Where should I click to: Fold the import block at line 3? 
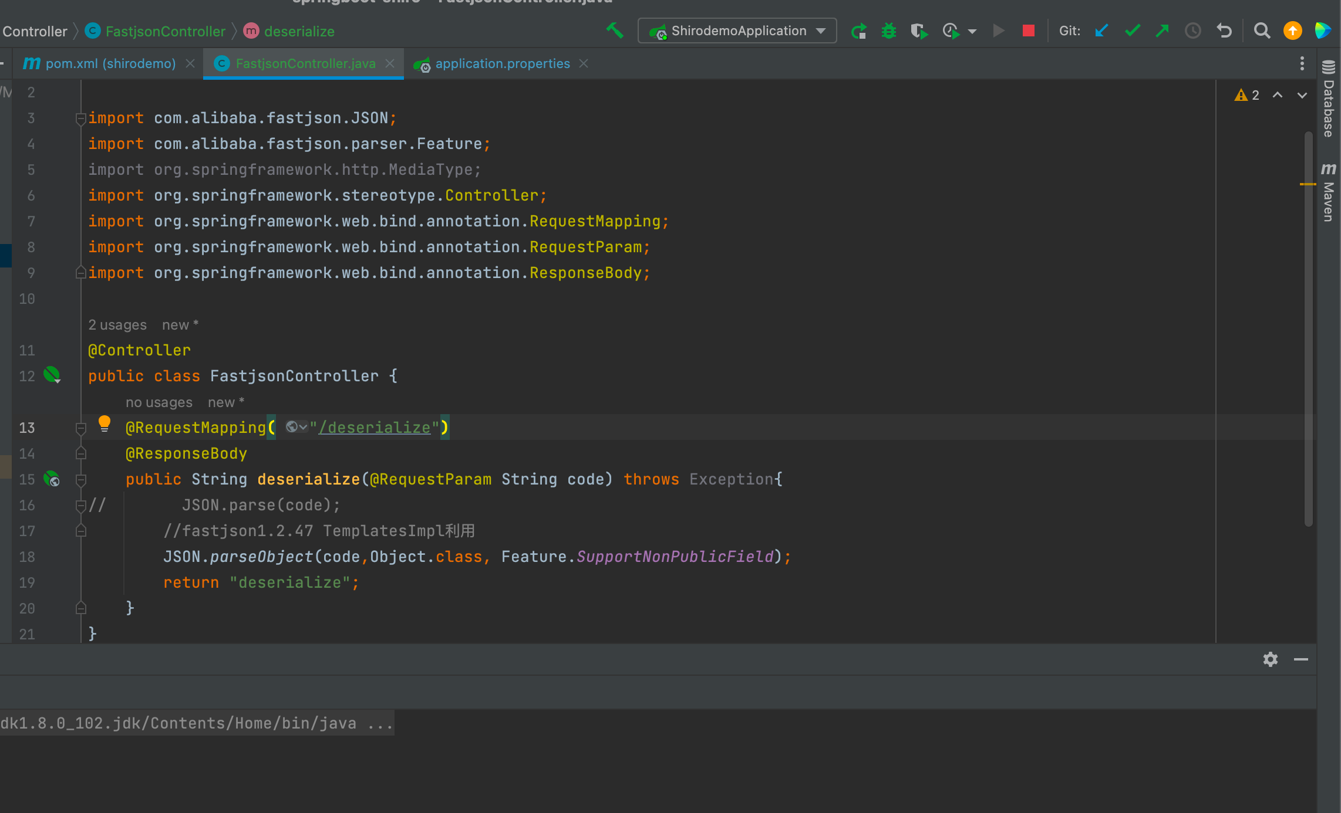pos(80,118)
